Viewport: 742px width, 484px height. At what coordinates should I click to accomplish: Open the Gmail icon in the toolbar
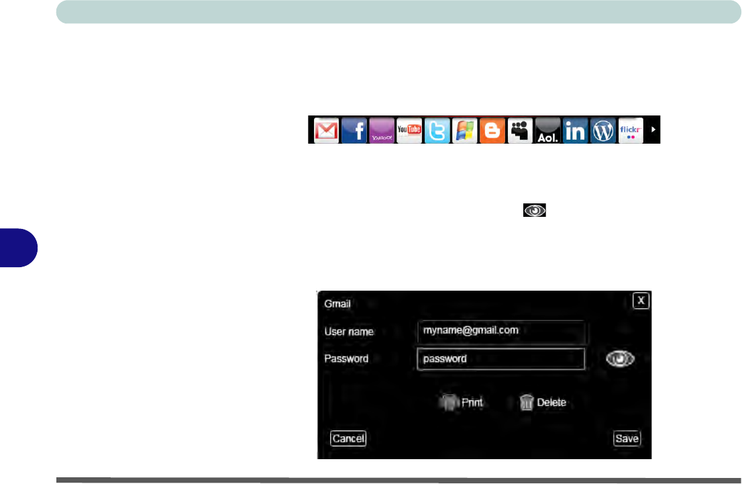click(x=326, y=130)
